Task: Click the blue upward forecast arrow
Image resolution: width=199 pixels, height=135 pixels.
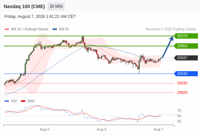Action: [168, 47]
